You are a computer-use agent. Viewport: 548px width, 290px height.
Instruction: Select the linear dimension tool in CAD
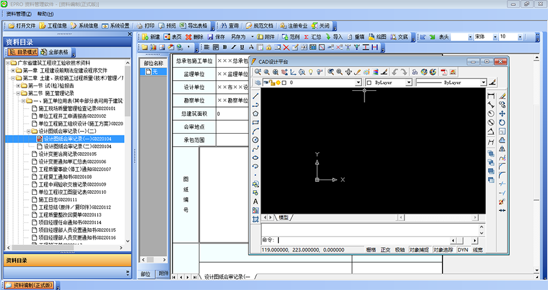(x=491, y=96)
